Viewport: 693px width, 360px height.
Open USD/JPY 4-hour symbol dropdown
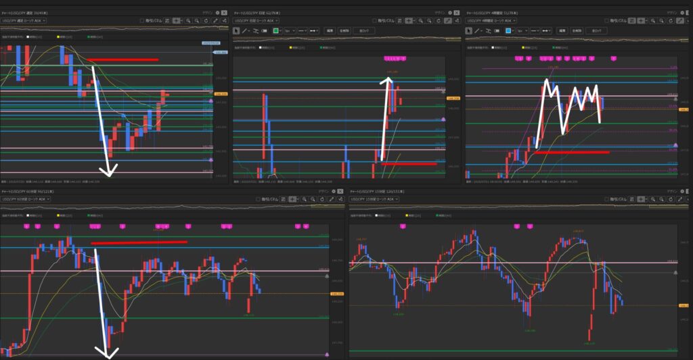pos(491,21)
